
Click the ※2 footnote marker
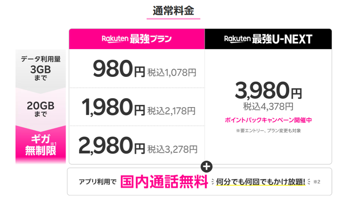317,182
